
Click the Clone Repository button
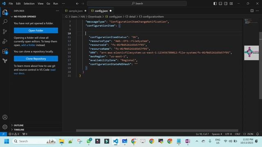pos(36,59)
